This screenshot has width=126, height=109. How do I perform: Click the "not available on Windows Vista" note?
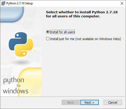[98, 39]
